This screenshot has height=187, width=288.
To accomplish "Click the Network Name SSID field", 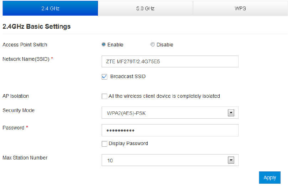I will coord(170,61).
